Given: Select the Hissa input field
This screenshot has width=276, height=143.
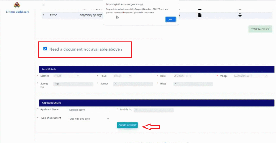Looking at the screenshot, I should click(x=193, y=84).
